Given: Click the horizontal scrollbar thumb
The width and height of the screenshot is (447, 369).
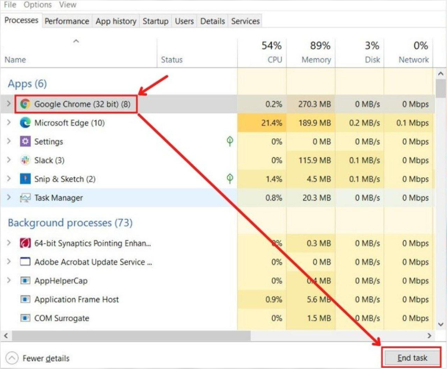Looking at the screenshot, I should 131,336.
